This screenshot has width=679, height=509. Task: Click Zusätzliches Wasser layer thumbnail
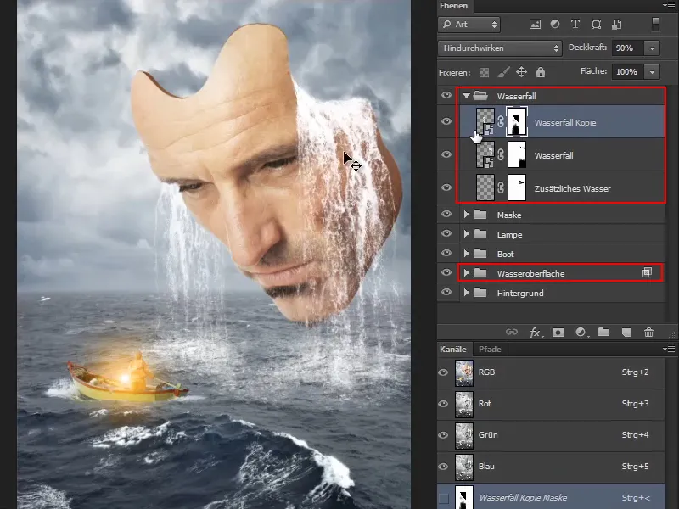pyautogui.click(x=485, y=187)
